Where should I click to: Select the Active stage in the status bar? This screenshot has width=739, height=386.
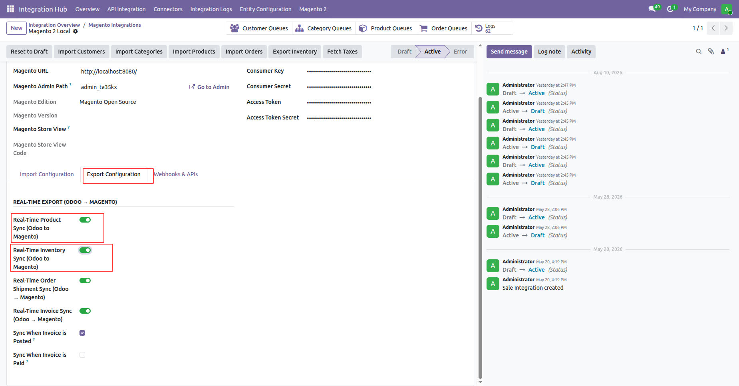pyautogui.click(x=433, y=52)
